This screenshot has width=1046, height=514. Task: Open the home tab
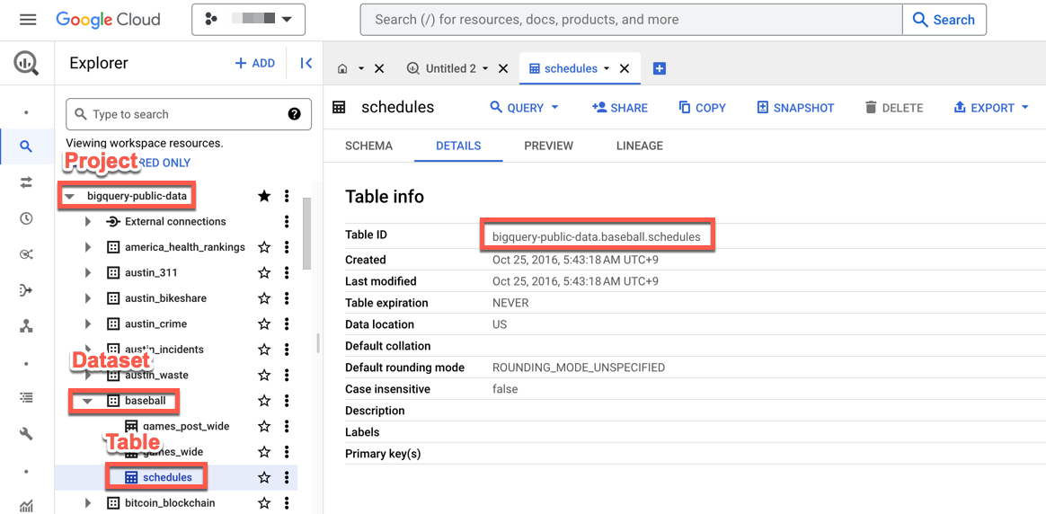[343, 68]
